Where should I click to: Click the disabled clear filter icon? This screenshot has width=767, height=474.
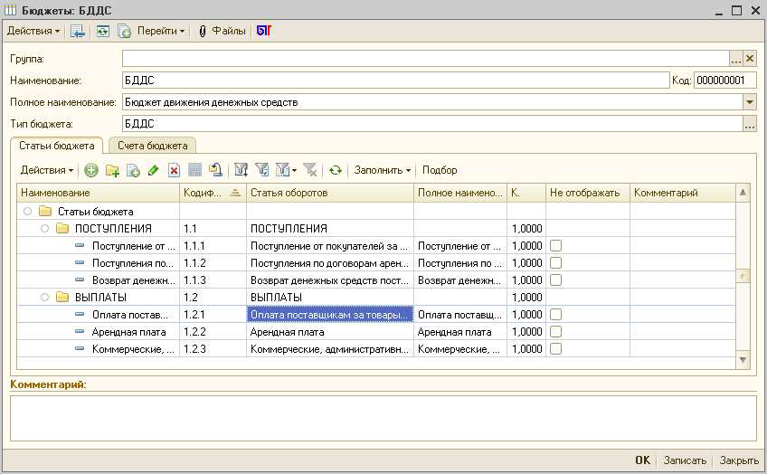click(x=310, y=170)
